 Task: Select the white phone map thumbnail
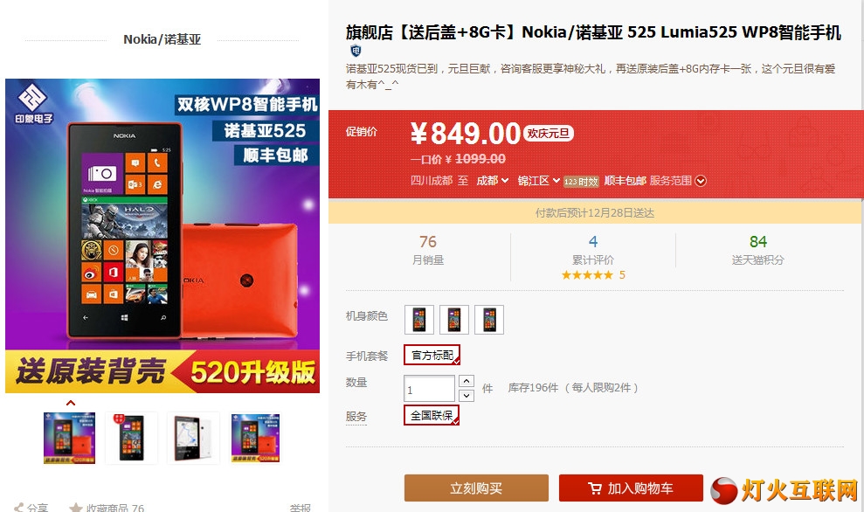(193, 438)
